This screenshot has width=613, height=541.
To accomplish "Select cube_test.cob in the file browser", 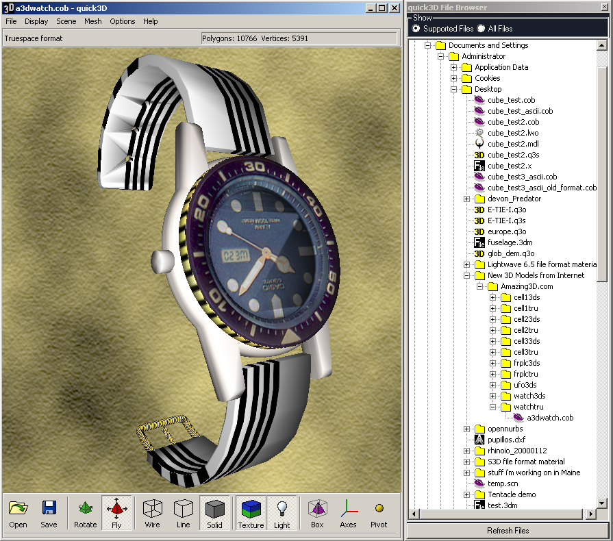I will 512,100.
